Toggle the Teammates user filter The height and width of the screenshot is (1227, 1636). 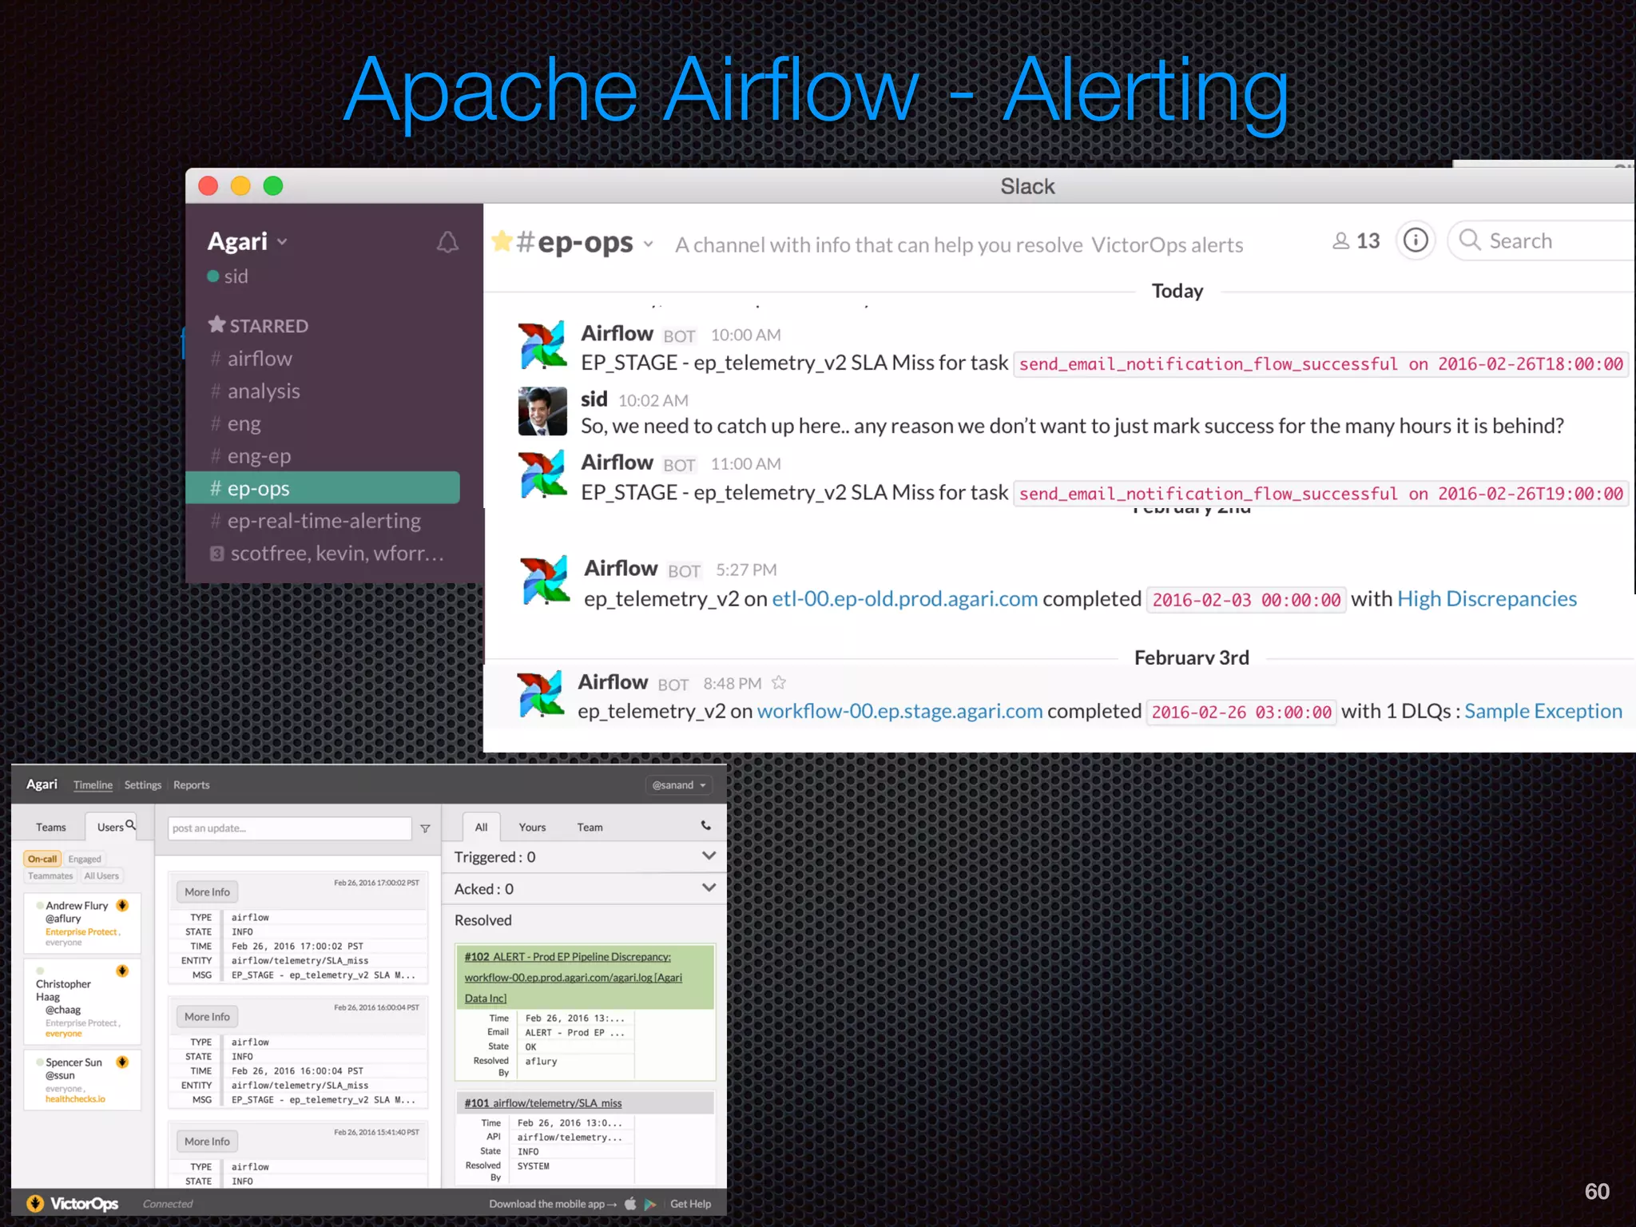(50, 876)
